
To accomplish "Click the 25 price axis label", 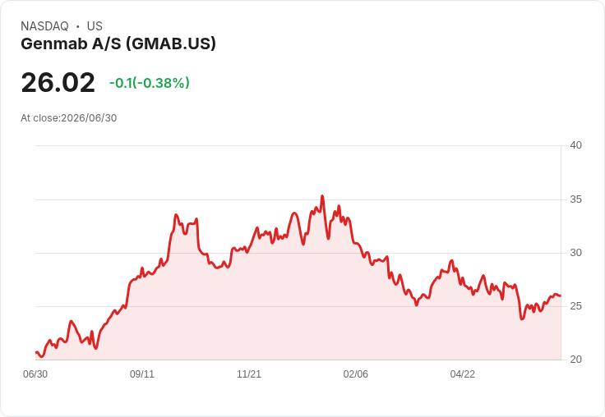I will tap(576, 306).
